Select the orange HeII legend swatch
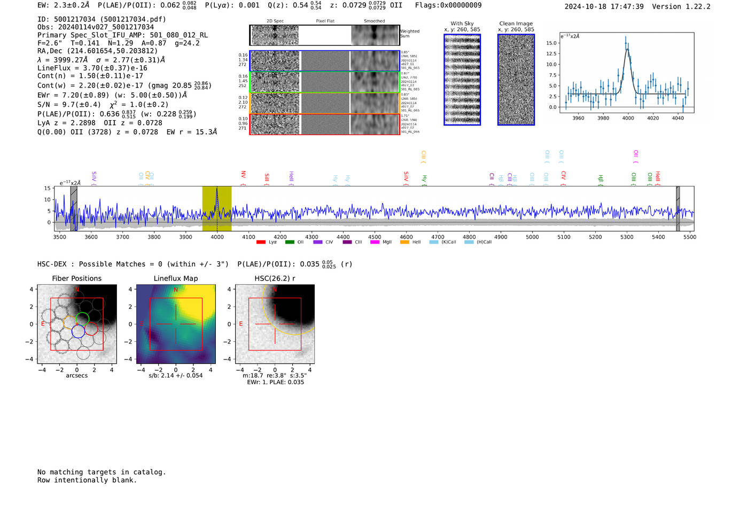The height and width of the screenshot is (509, 748). (x=404, y=242)
